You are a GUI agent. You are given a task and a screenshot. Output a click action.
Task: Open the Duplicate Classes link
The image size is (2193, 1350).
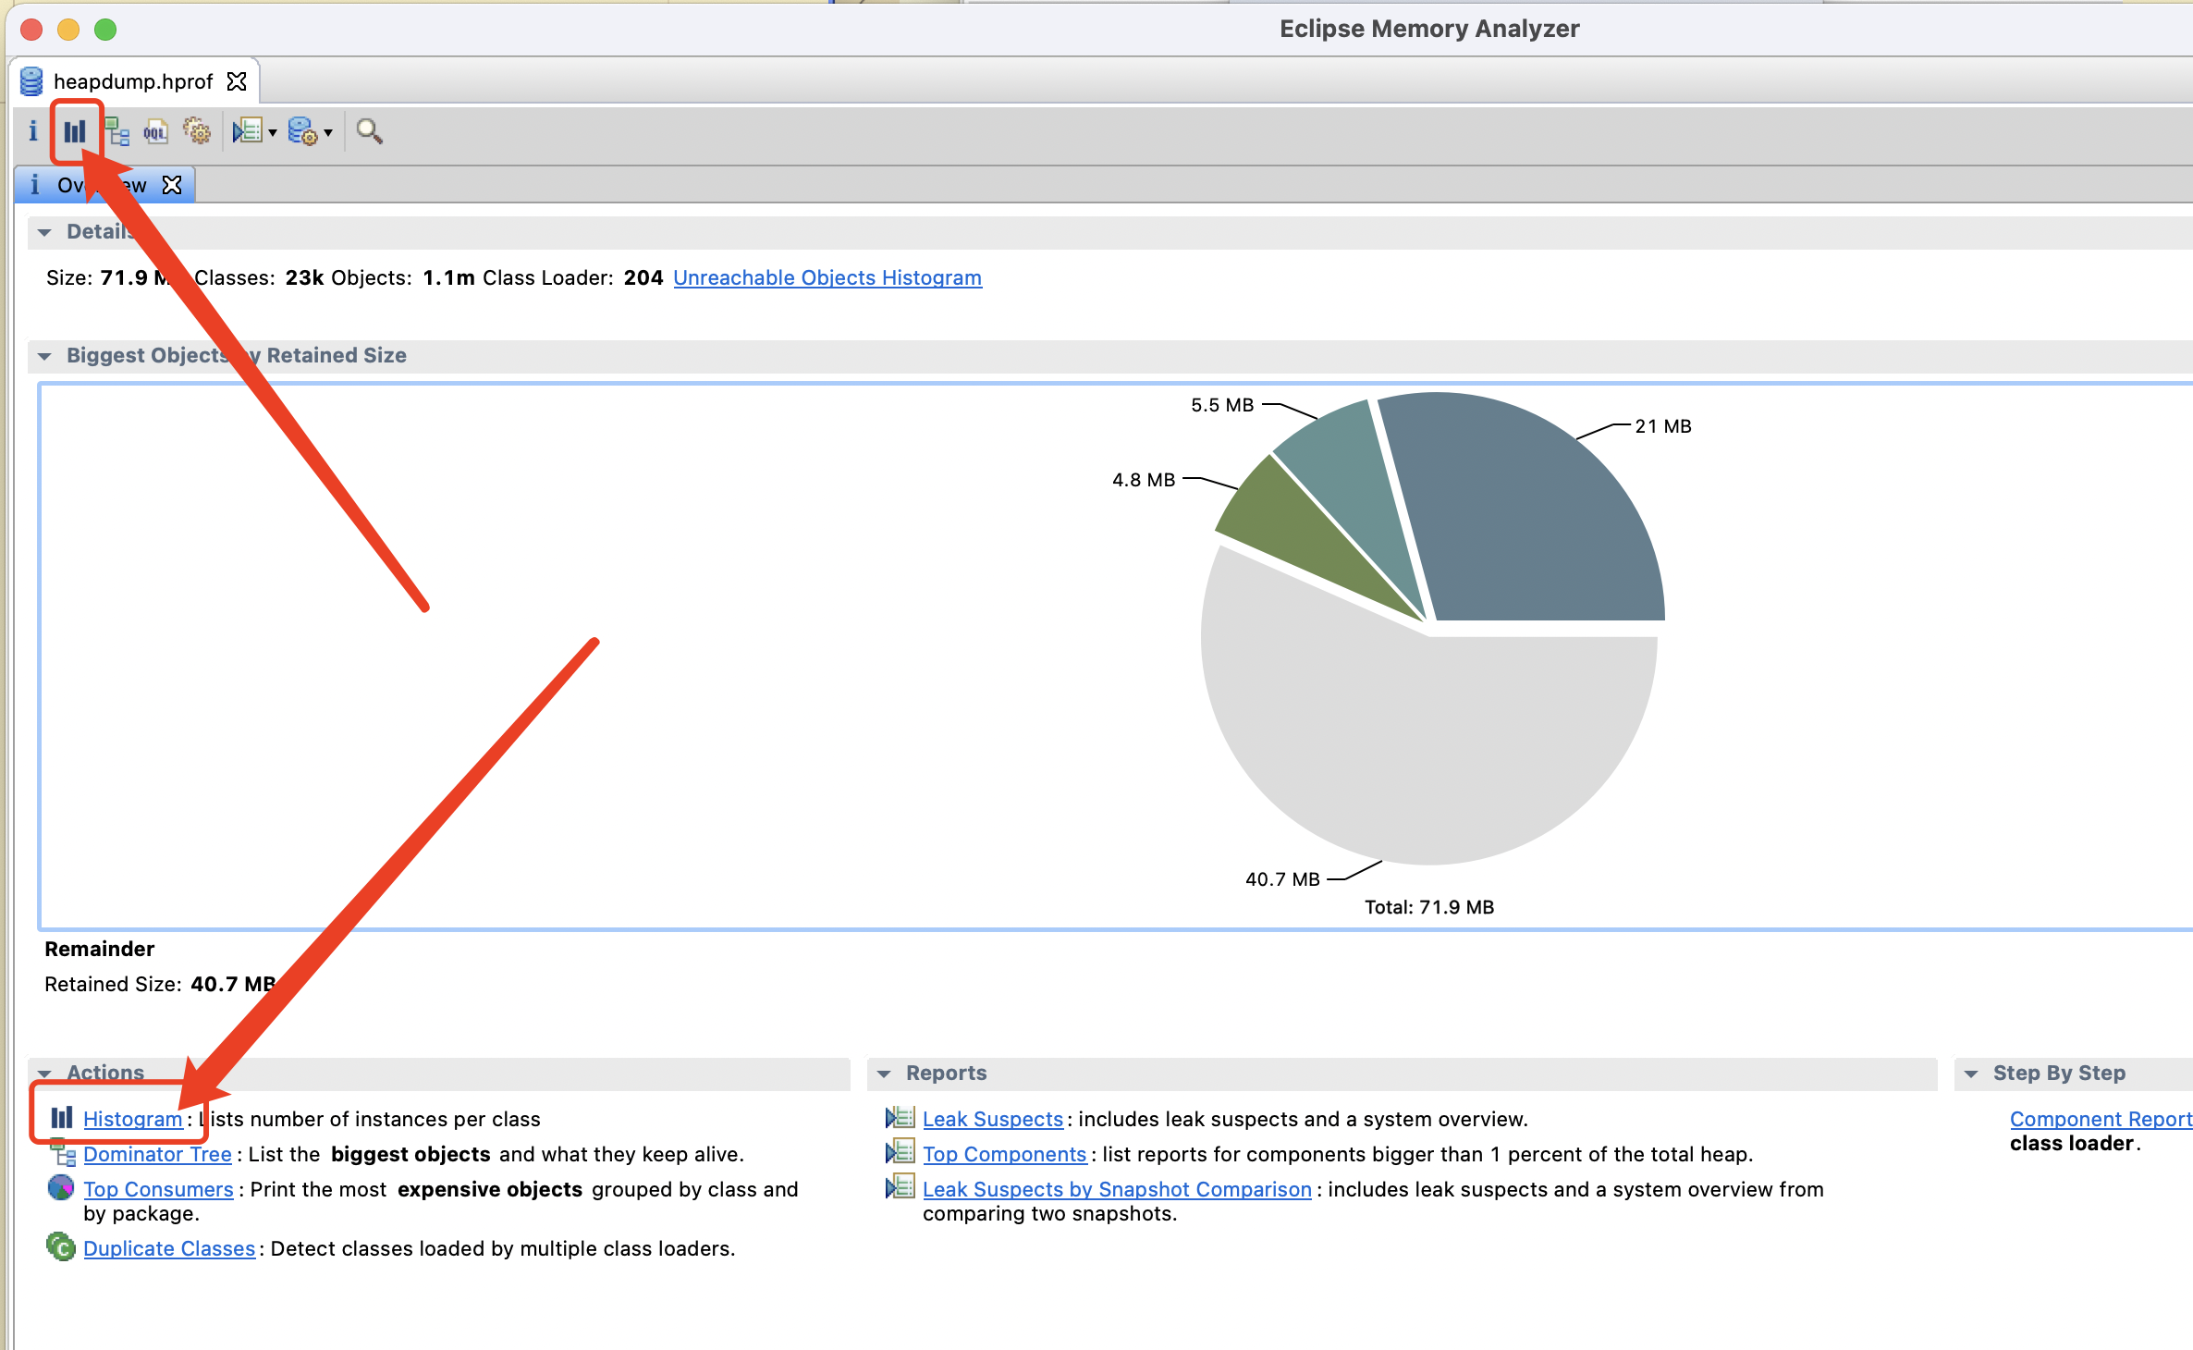(169, 1248)
